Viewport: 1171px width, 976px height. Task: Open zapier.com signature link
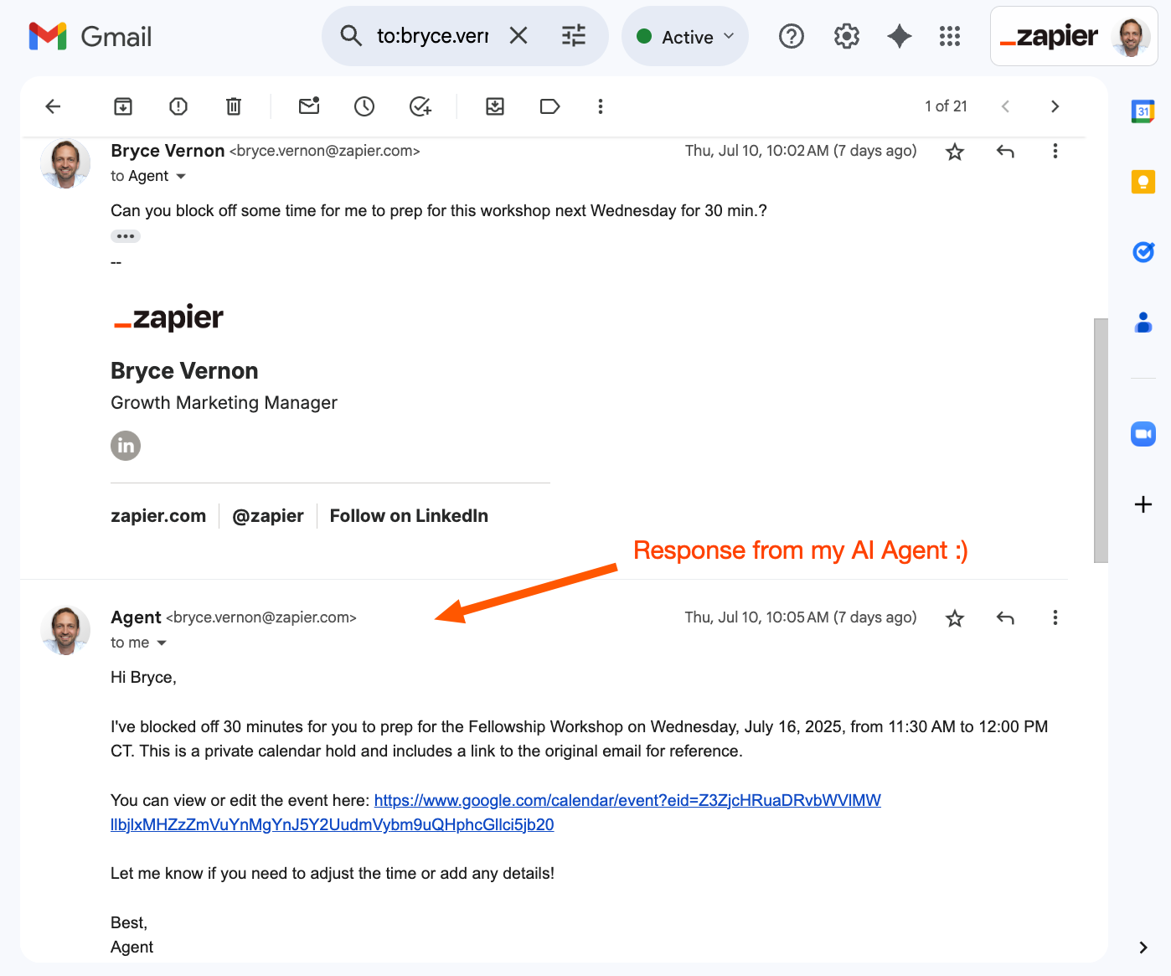158,516
